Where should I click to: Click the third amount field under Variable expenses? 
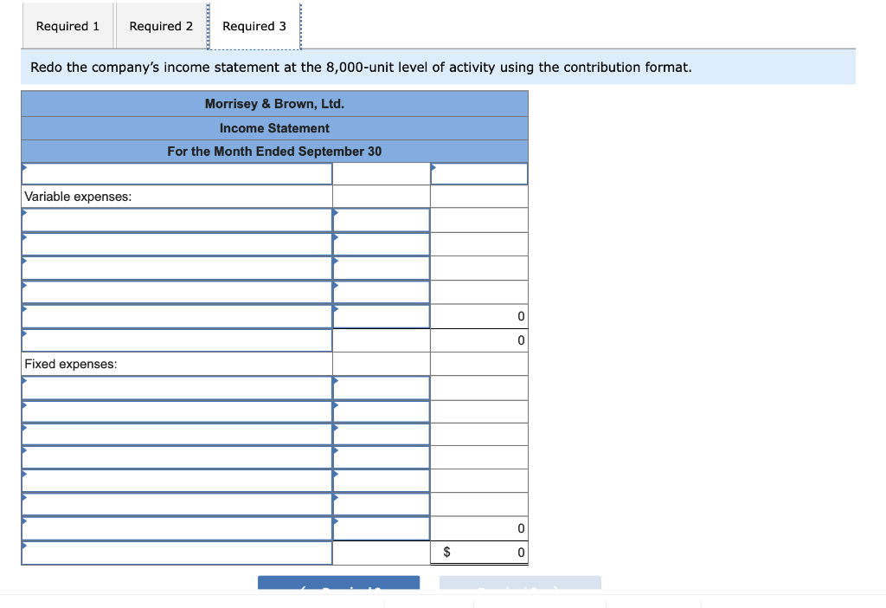point(382,268)
